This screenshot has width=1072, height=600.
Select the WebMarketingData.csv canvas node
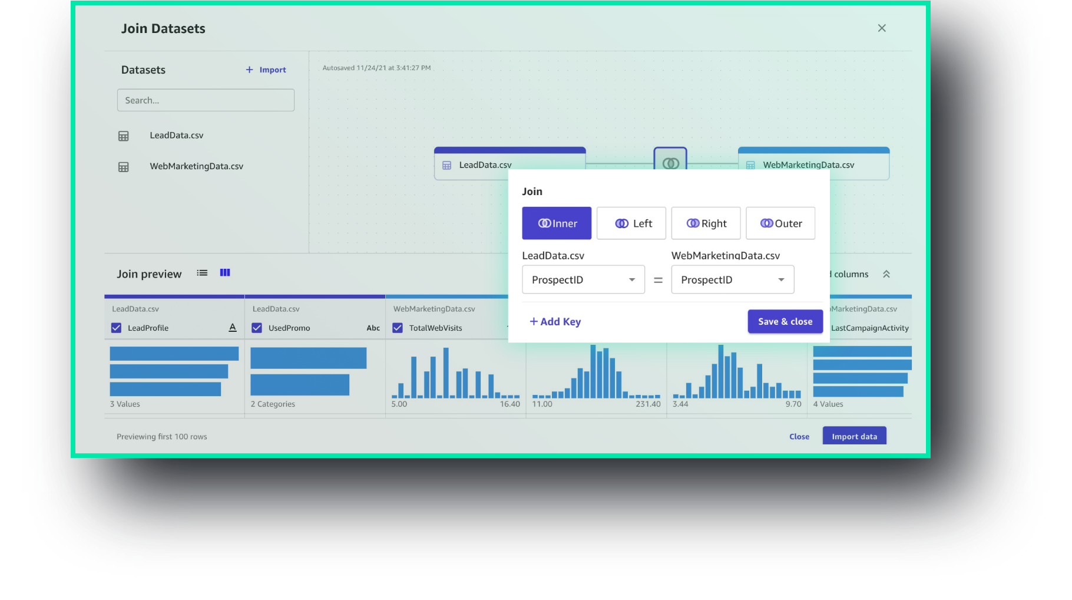[813, 163]
